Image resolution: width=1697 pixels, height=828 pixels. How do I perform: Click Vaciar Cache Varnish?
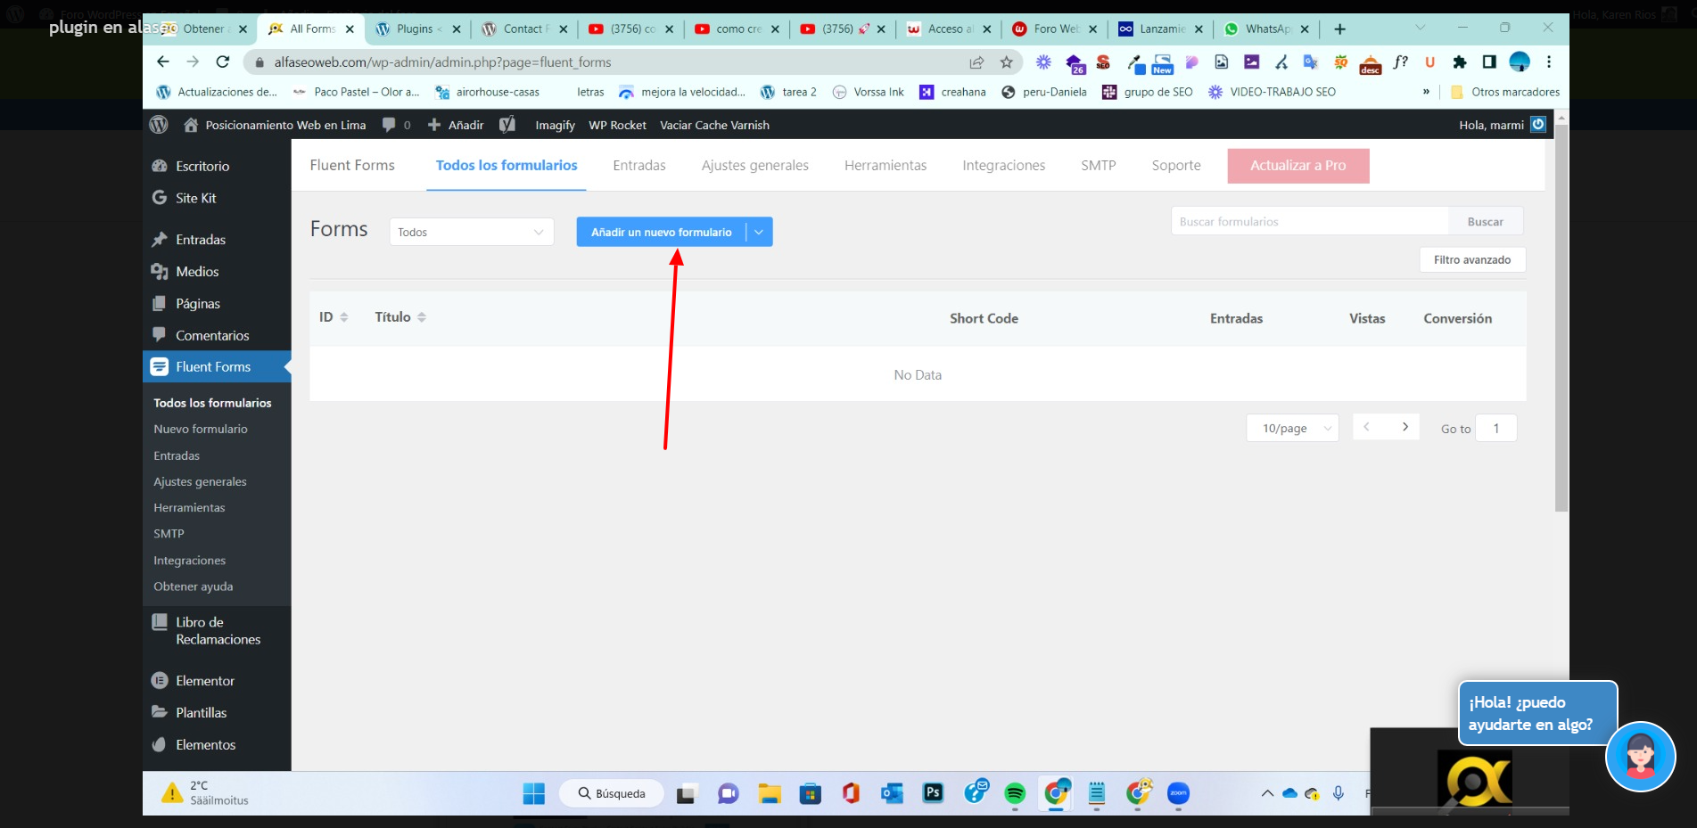point(714,125)
